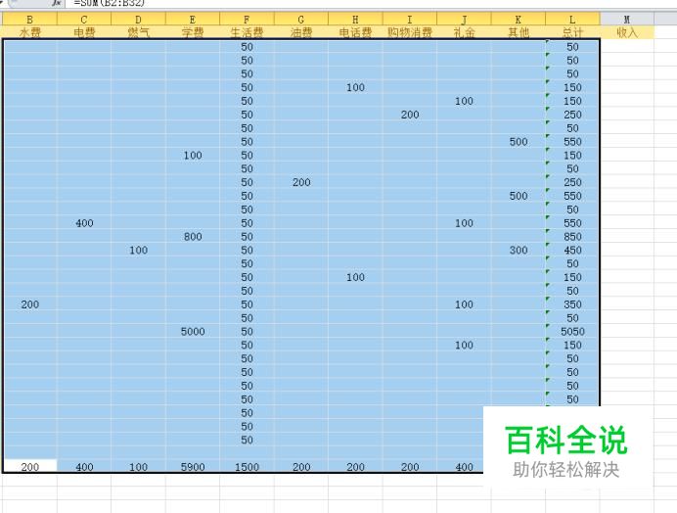Click the 电费 header cell

[84, 32]
